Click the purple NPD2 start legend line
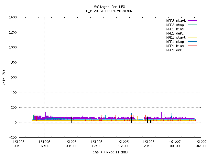 tap(193, 21)
